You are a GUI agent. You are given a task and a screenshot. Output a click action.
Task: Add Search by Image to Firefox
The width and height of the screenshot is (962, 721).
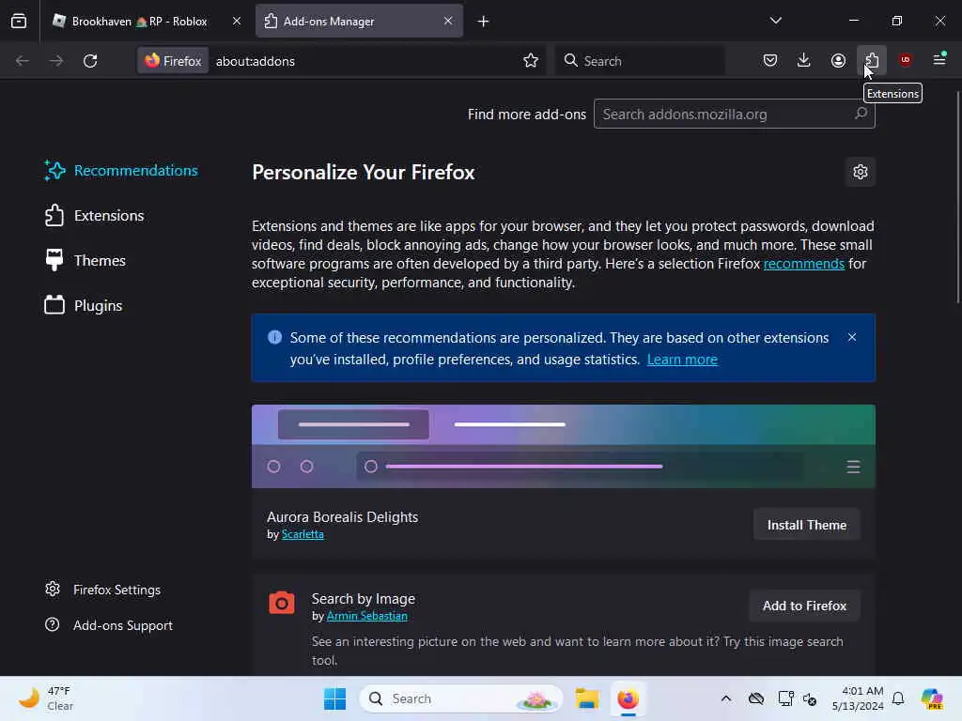804,606
